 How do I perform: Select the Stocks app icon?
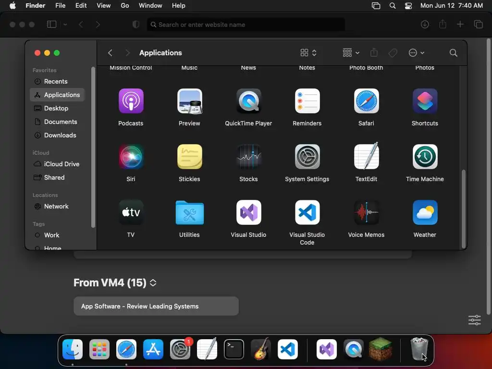(248, 157)
